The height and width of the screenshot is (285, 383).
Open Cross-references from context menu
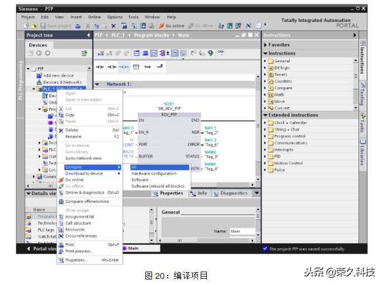89,236
